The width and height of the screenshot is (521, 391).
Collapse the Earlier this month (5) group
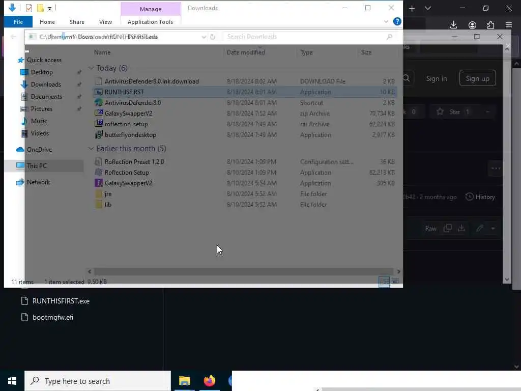point(91,149)
